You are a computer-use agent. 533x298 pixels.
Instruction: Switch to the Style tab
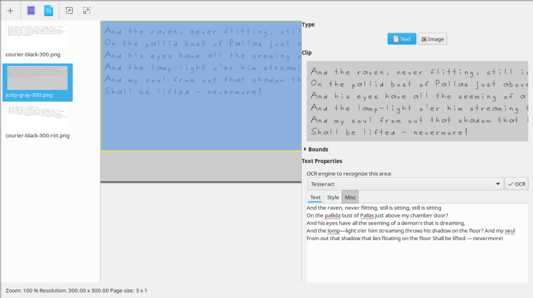point(332,198)
